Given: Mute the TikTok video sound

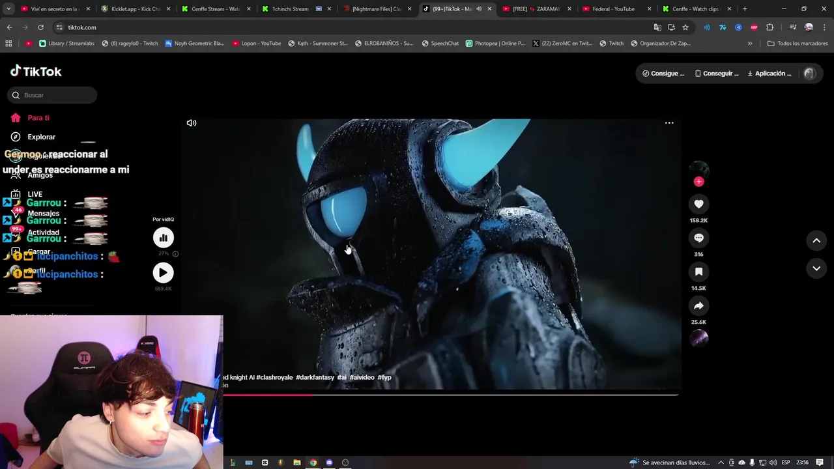Looking at the screenshot, I should 192,122.
